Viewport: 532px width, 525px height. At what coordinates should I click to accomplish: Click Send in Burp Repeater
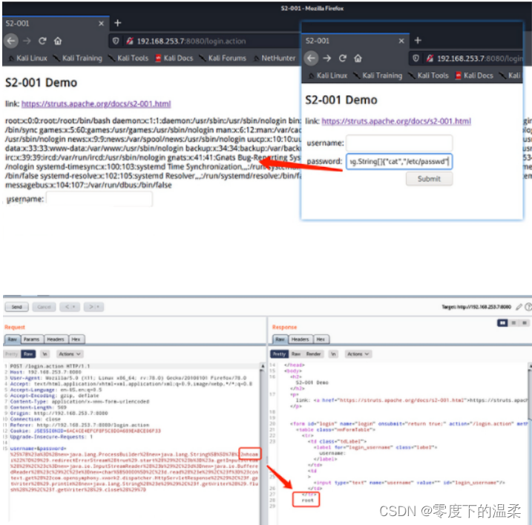click(16, 307)
